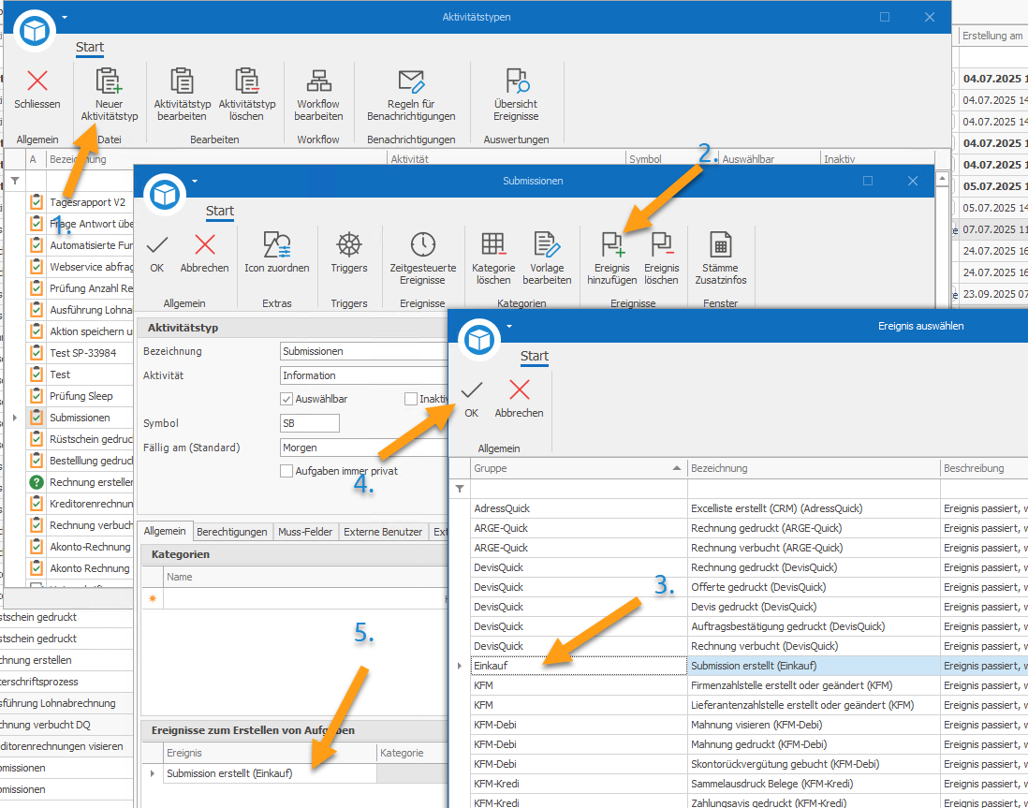Click Aktivitätstyp bearbeiten icon

[x=182, y=95]
